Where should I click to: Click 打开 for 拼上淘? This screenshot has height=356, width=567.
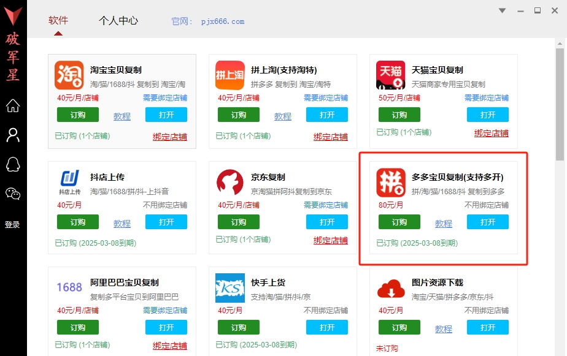click(x=327, y=115)
